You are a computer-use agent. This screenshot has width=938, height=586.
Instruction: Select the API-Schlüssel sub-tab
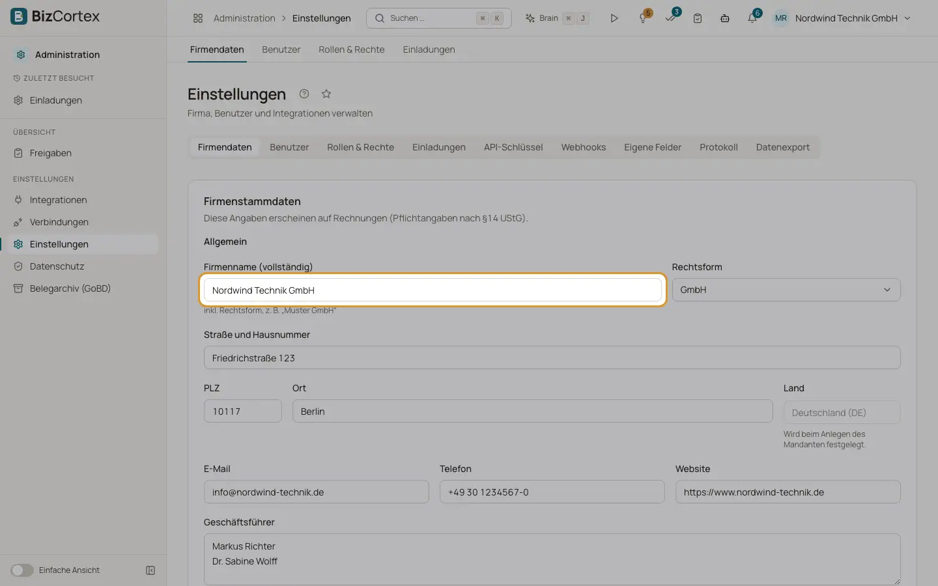(x=513, y=147)
